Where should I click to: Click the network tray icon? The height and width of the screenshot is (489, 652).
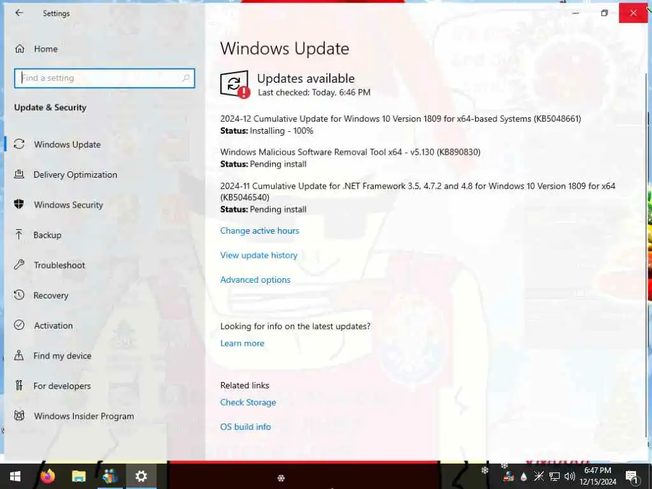click(555, 476)
